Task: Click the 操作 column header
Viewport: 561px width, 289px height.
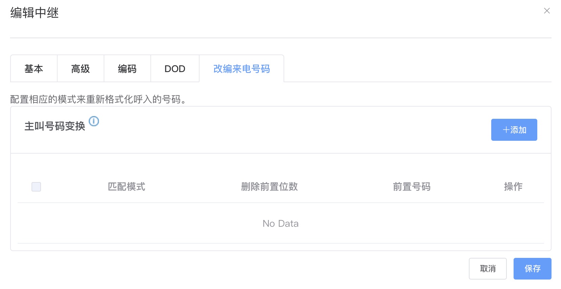Action: point(513,186)
